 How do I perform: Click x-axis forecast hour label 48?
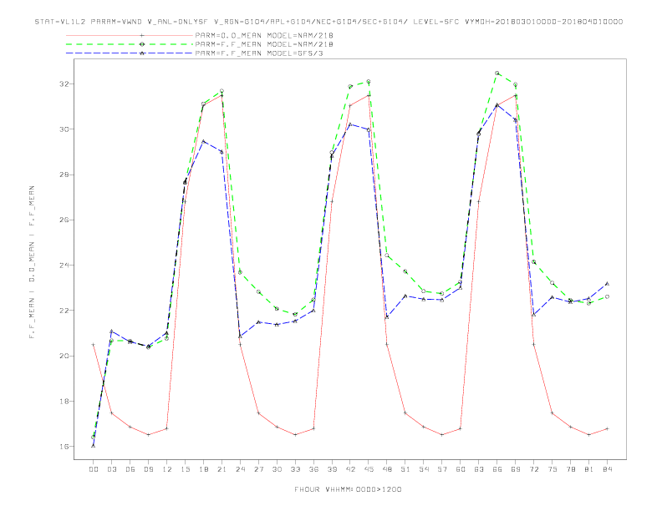coord(387,469)
